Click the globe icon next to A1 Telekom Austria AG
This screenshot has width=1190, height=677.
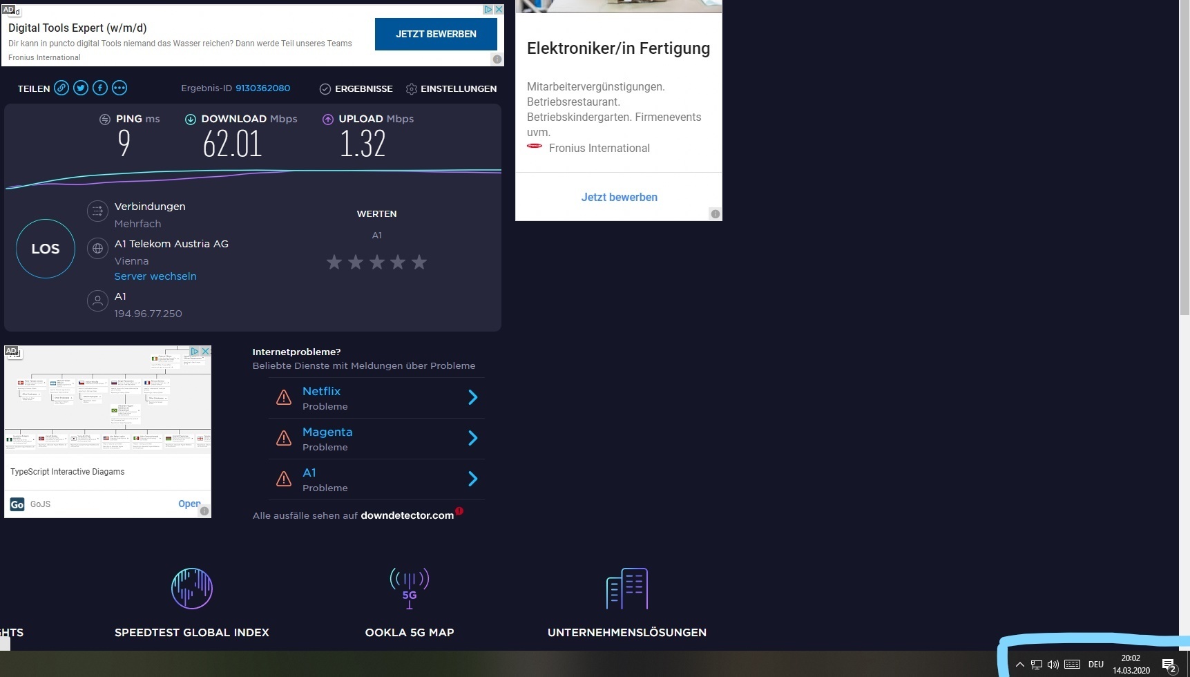pos(97,248)
